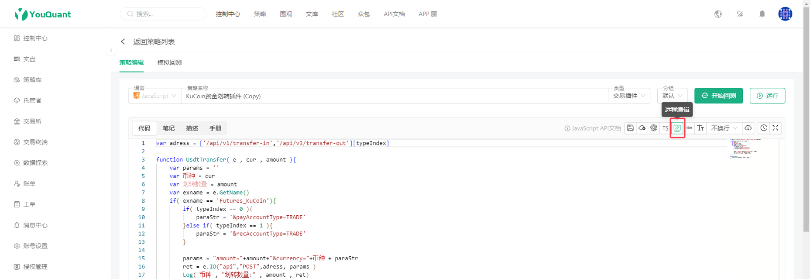Open notifications bell icon
810x279 pixels.
point(762,14)
